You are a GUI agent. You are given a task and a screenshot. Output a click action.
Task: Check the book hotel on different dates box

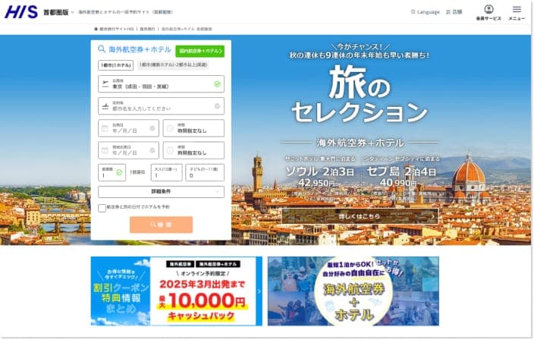pos(102,208)
